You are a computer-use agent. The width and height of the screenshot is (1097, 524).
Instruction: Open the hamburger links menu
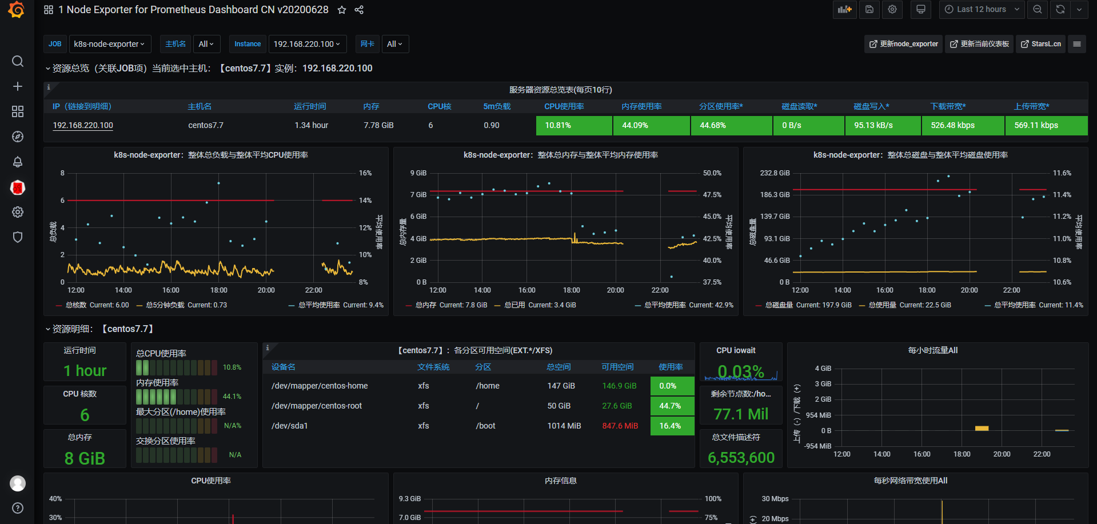1077,44
